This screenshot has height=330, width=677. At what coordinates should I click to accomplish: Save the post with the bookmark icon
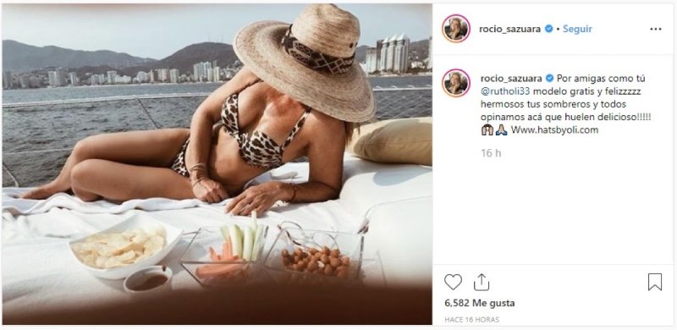[x=654, y=282]
